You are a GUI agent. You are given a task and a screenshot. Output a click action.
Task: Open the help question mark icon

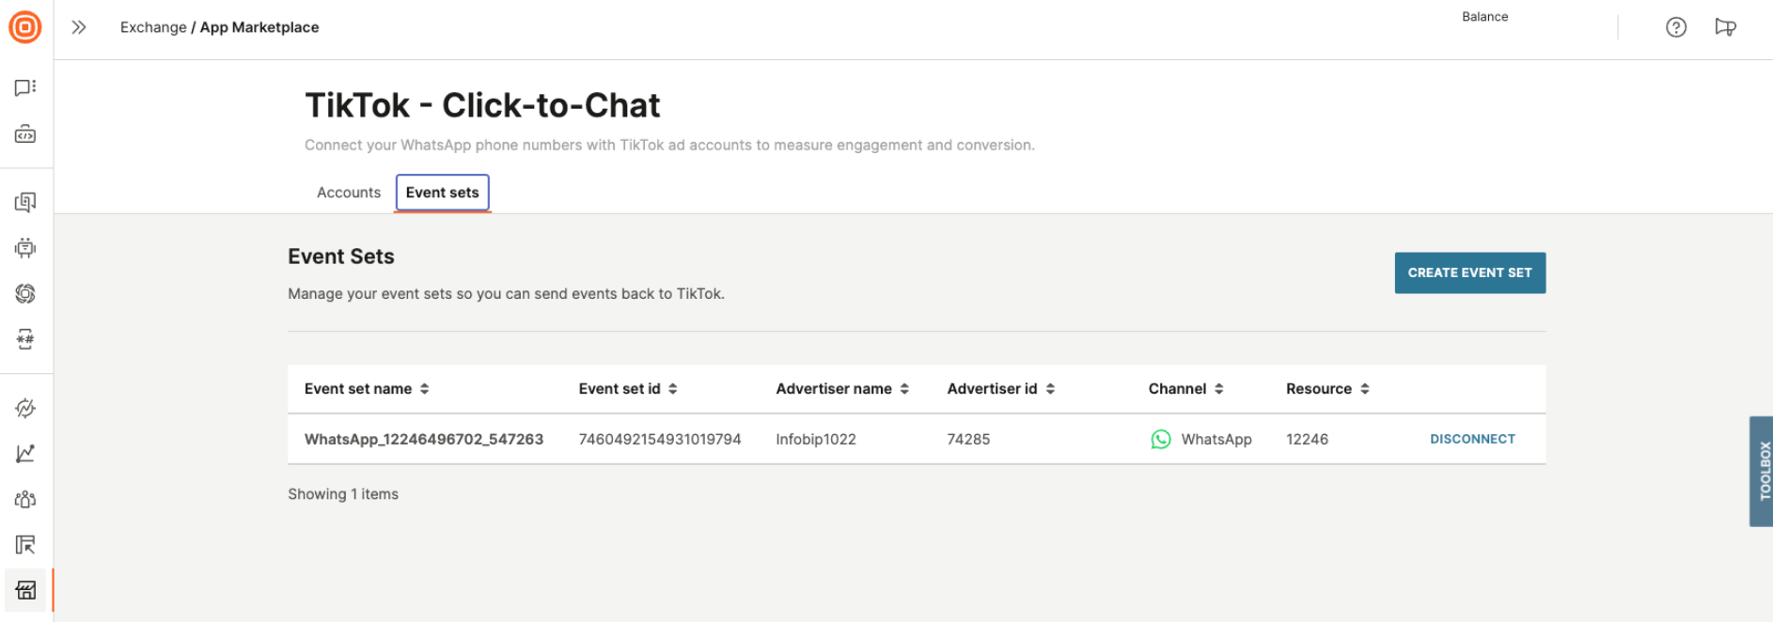[x=1676, y=27]
